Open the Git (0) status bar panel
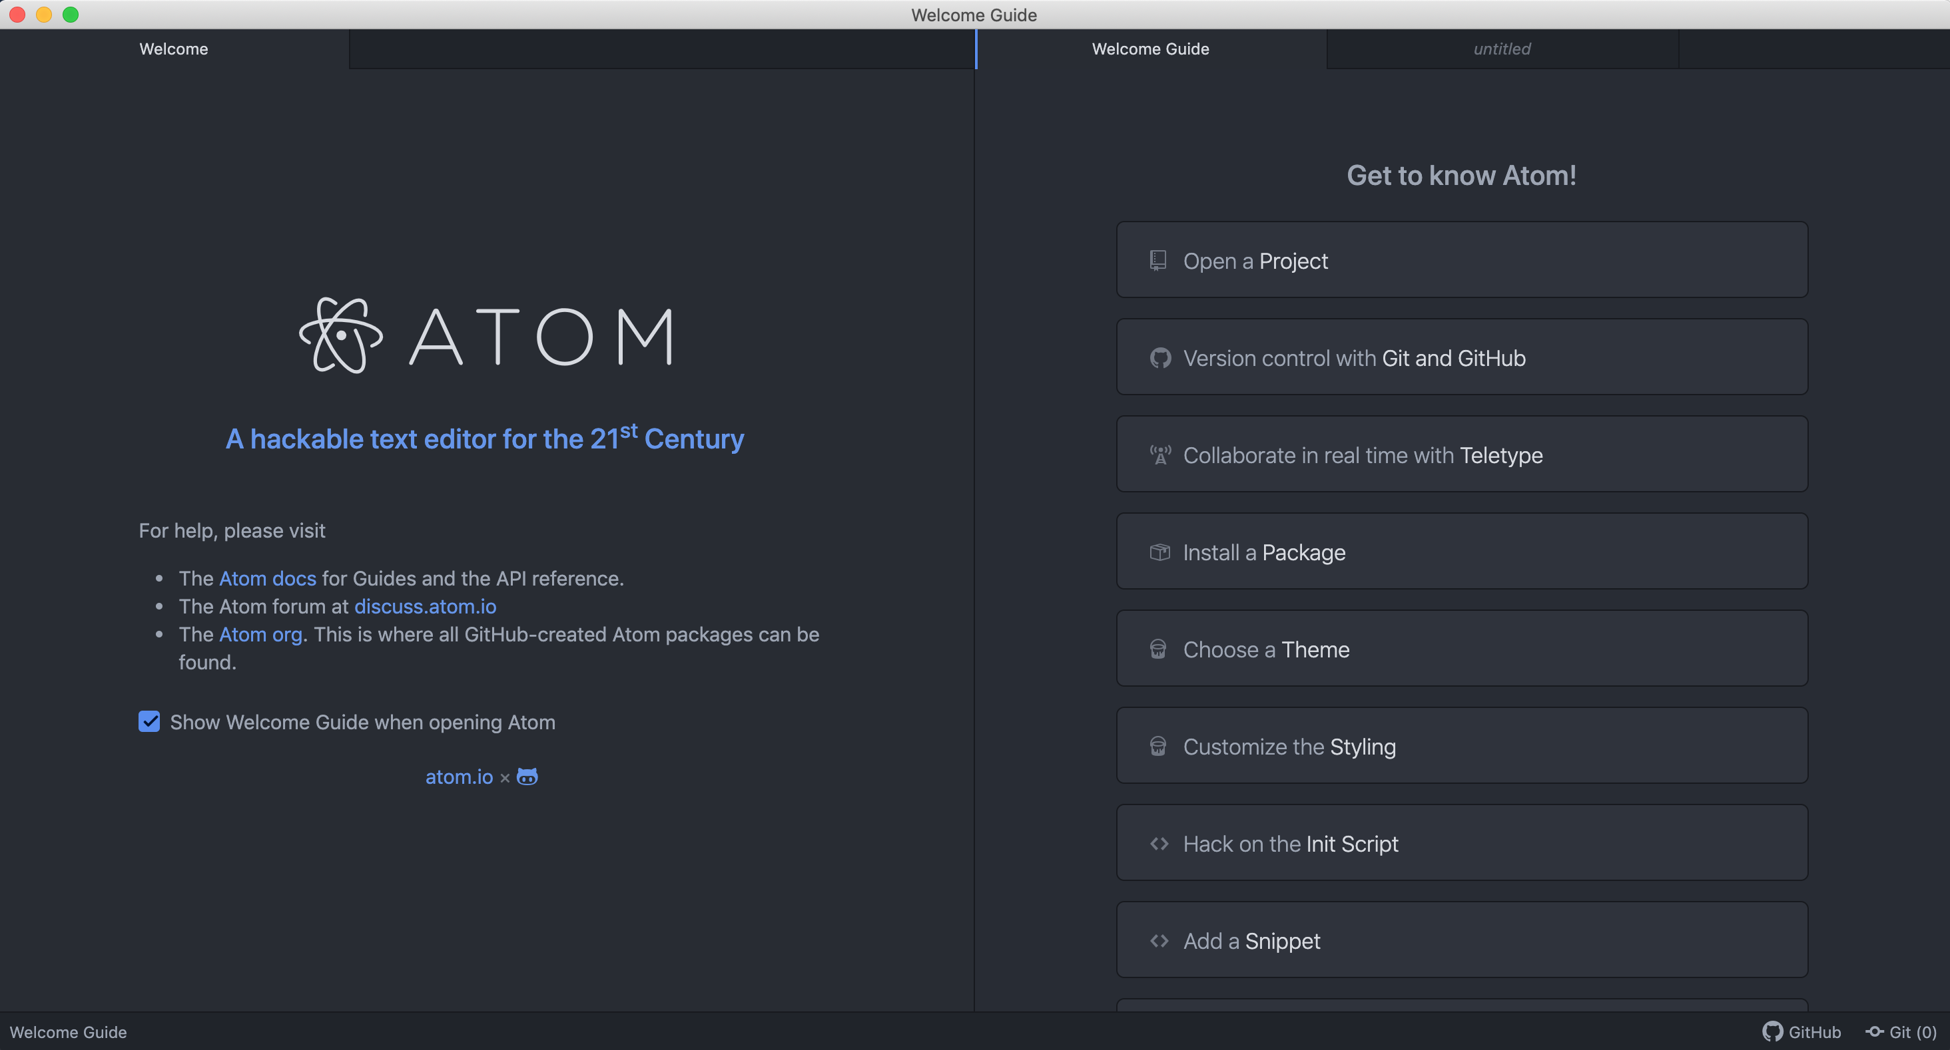 point(1901,1032)
